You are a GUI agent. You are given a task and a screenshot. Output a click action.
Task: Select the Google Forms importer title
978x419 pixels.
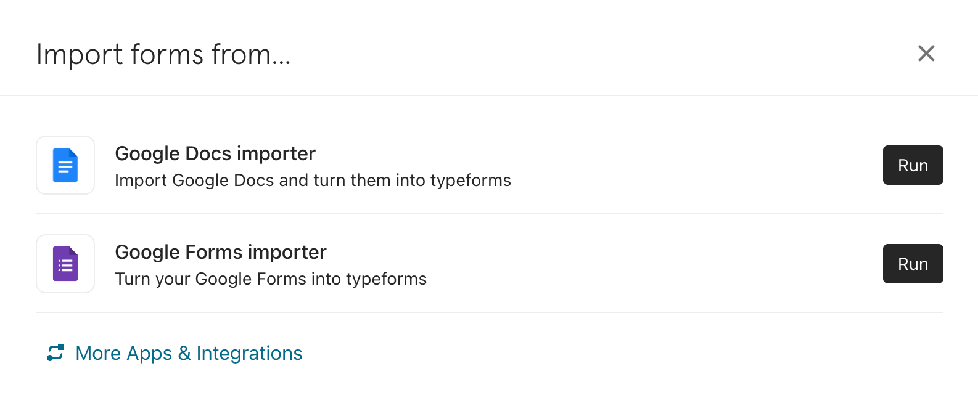coord(221,252)
